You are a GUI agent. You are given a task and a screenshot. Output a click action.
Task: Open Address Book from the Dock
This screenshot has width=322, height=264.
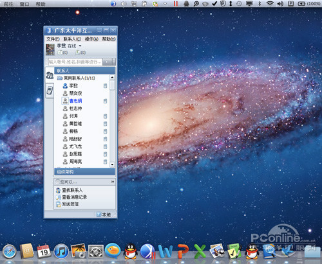(x=26, y=251)
